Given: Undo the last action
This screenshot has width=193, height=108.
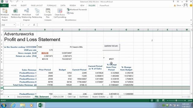Looking at the screenshot, I should tap(11, 1).
